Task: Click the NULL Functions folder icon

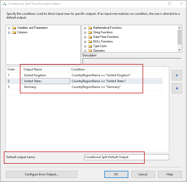Action: [90, 41]
